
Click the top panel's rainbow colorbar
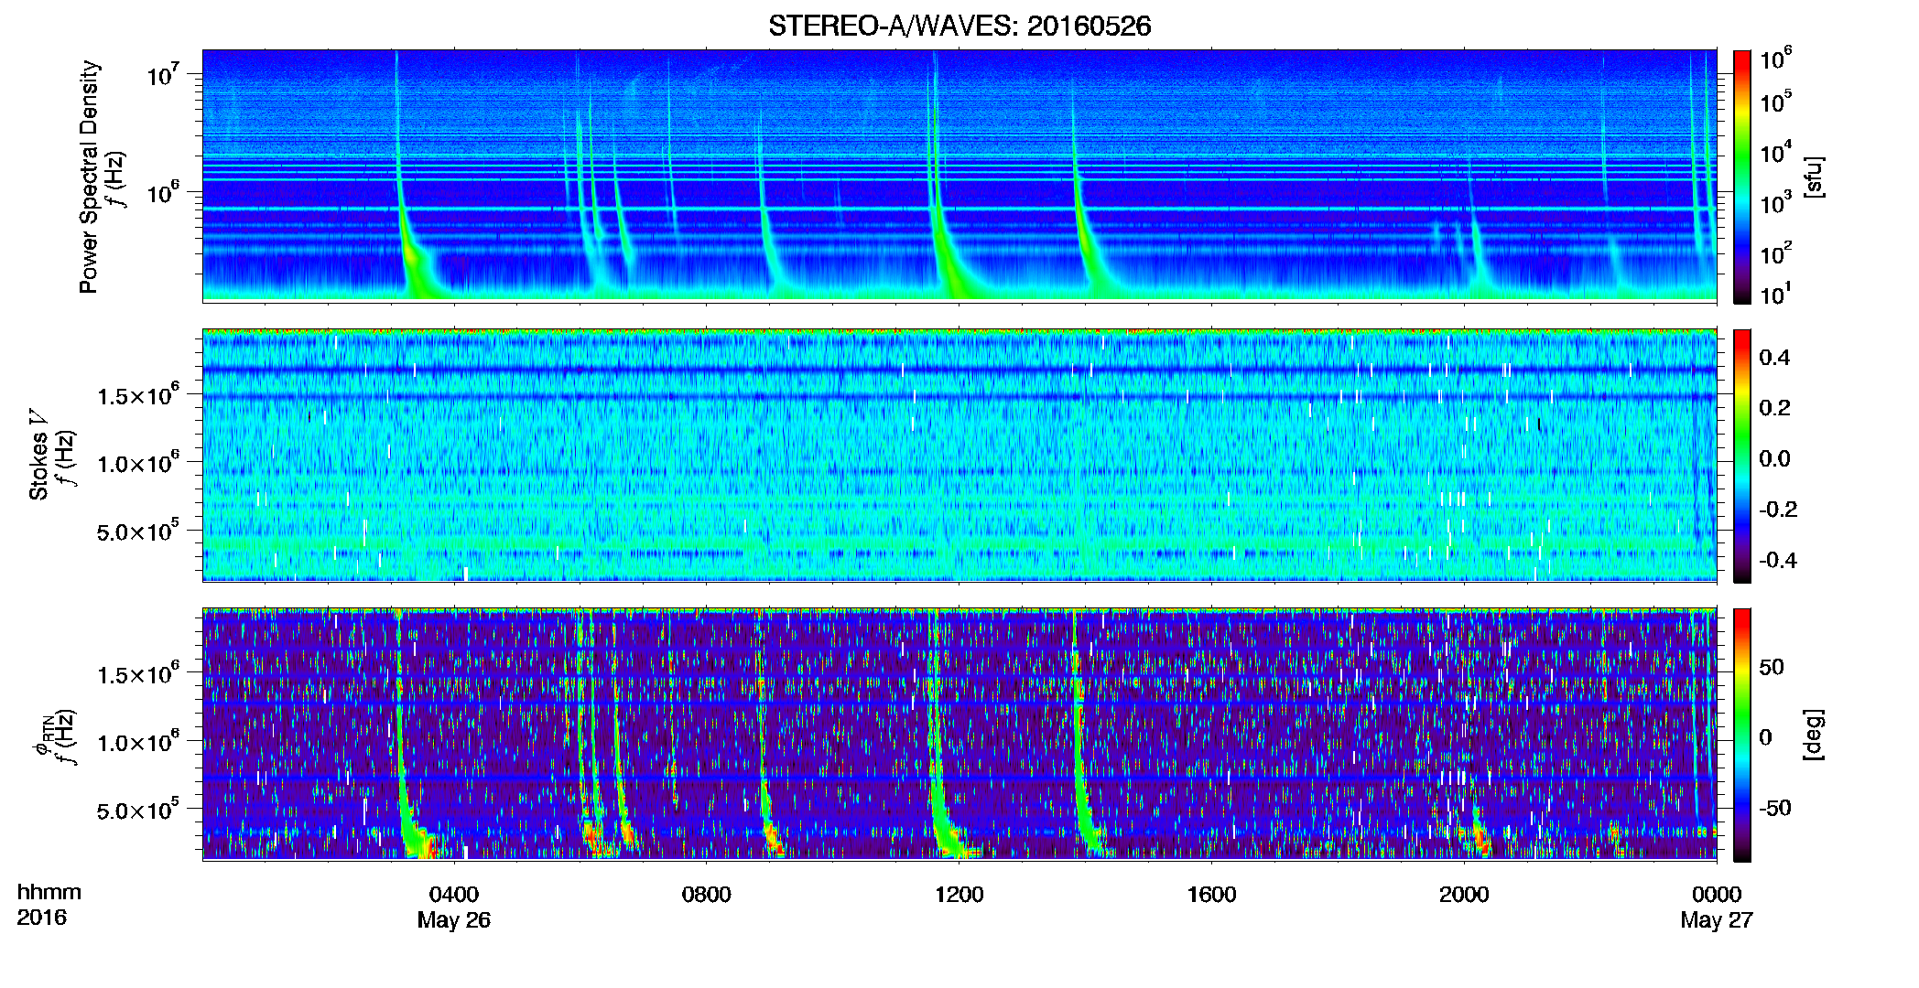[1742, 177]
